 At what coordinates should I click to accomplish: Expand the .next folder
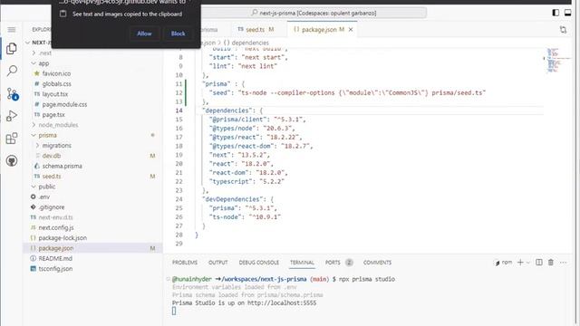click(34, 53)
